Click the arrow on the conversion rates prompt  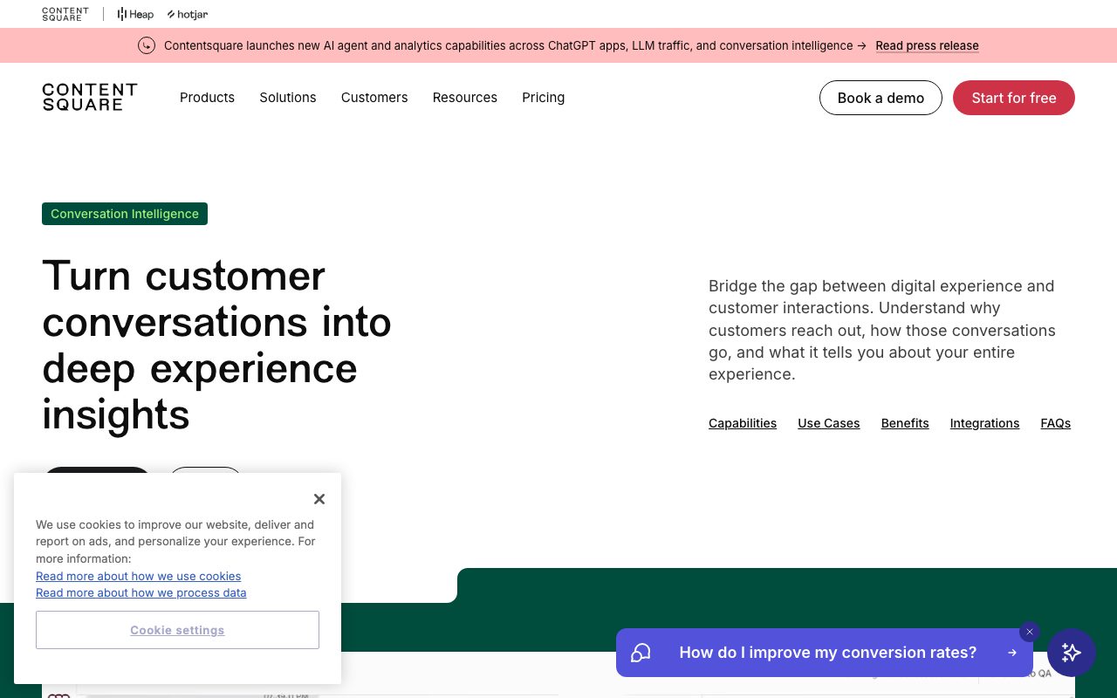[x=1012, y=653]
